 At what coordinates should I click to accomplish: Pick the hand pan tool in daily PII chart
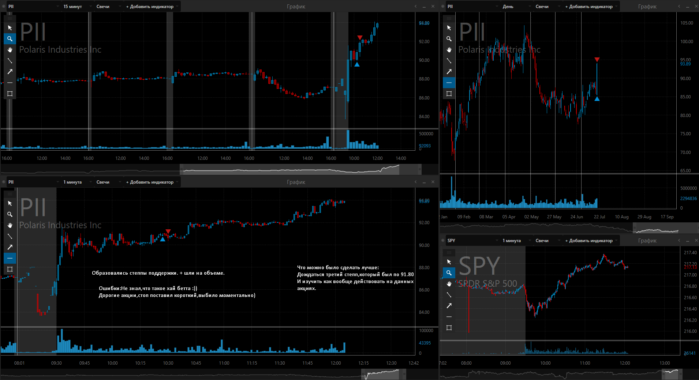coord(449,50)
